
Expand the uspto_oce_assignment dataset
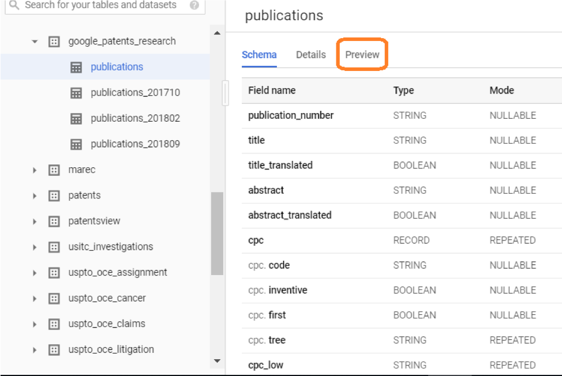[34, 272]
